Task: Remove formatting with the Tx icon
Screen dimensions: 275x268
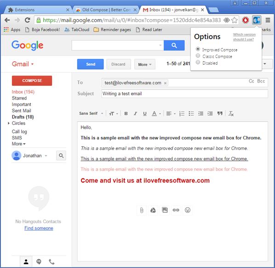Action: [231, 114]
